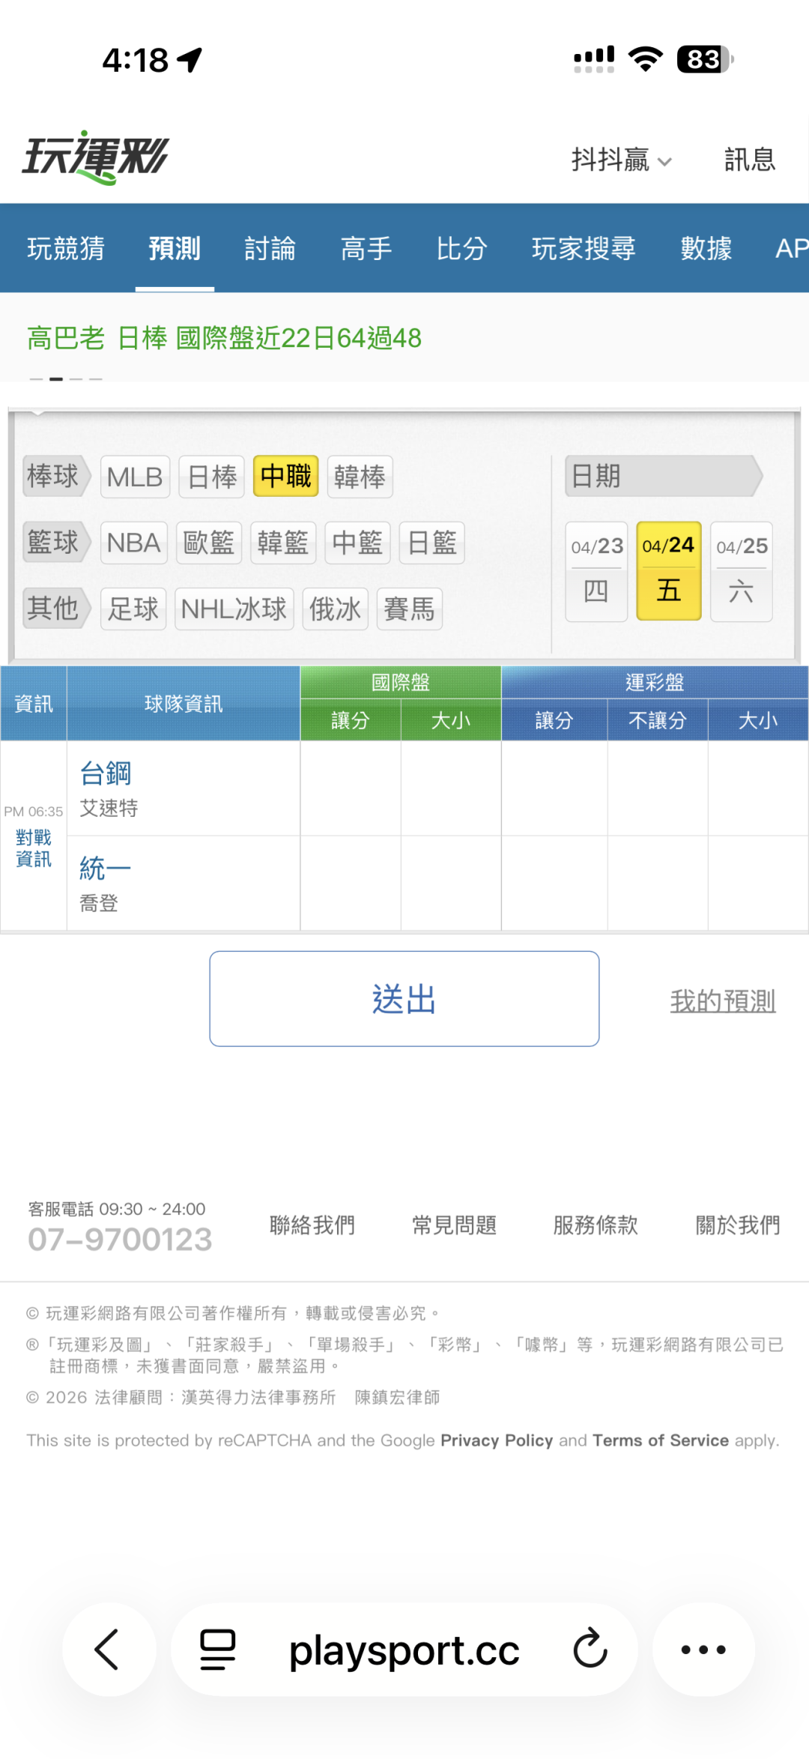Tap the playsport.cc address bar
The width and height of the screenshot is (809, 1759).
tap(404, 1650)
